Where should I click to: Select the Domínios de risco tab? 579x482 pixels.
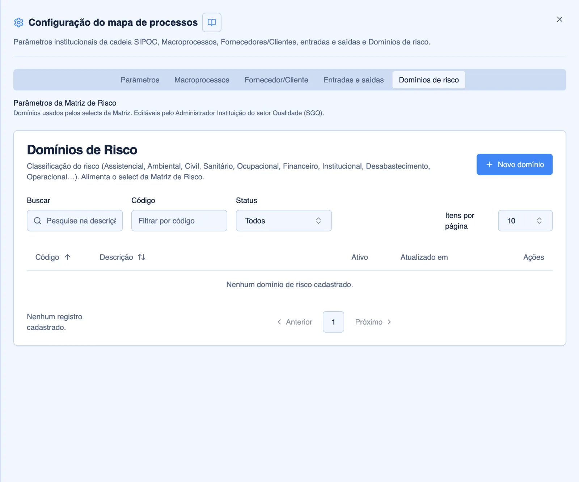click(x=429, y=80)
